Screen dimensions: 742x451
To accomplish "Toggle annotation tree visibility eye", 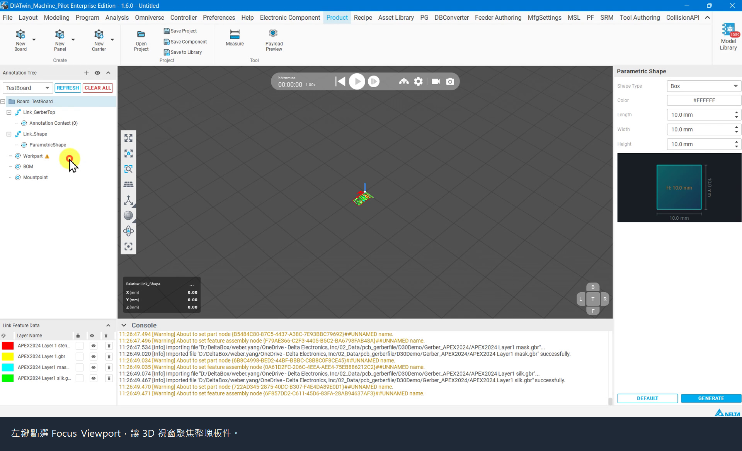I will tap(97, 73).
